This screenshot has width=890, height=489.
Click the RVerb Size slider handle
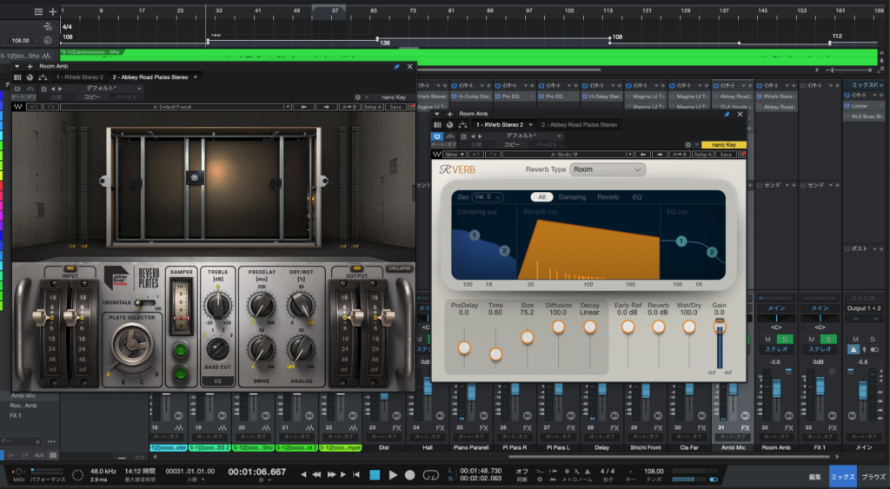coord(528,338)
